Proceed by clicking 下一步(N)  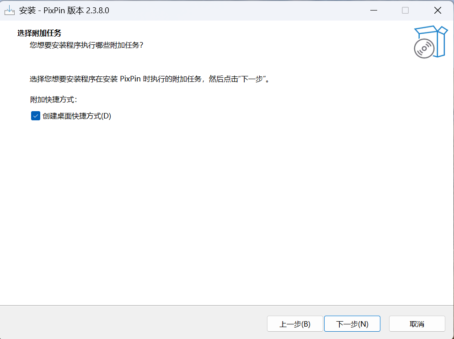(x=352, y=324)
